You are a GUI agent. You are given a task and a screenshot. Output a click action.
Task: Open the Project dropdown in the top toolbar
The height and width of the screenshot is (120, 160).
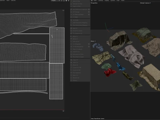55,1
